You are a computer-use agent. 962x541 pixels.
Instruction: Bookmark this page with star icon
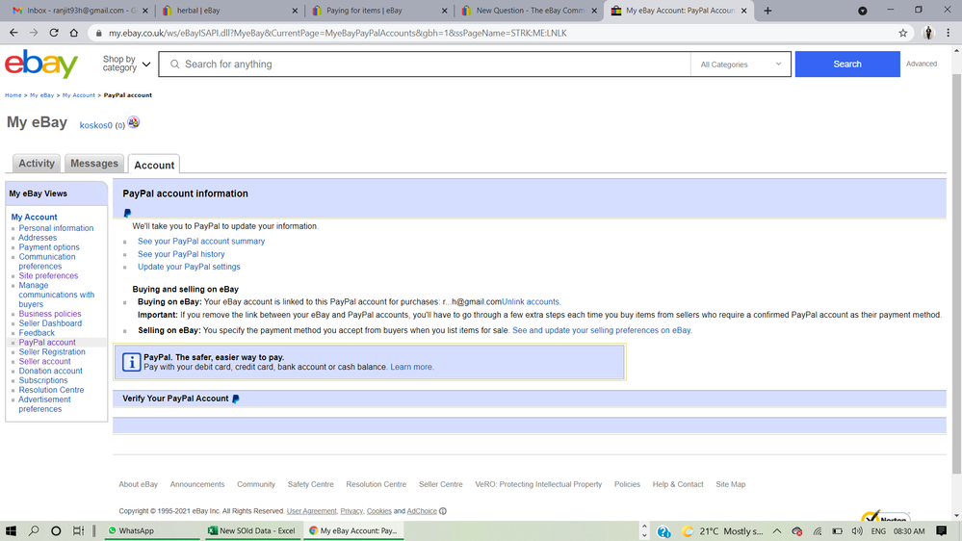pos(903,33)
